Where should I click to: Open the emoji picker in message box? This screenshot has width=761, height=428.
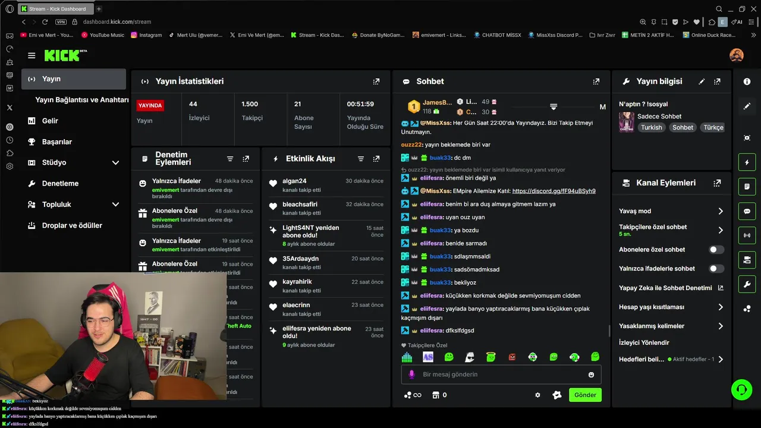591,374
